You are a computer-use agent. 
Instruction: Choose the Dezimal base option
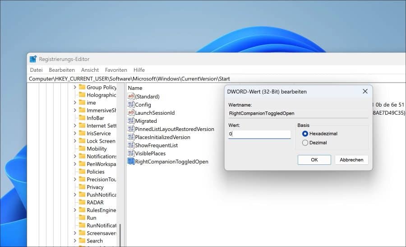click(305, 143)
